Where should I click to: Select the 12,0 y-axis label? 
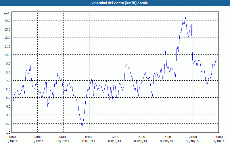point(7,38)
